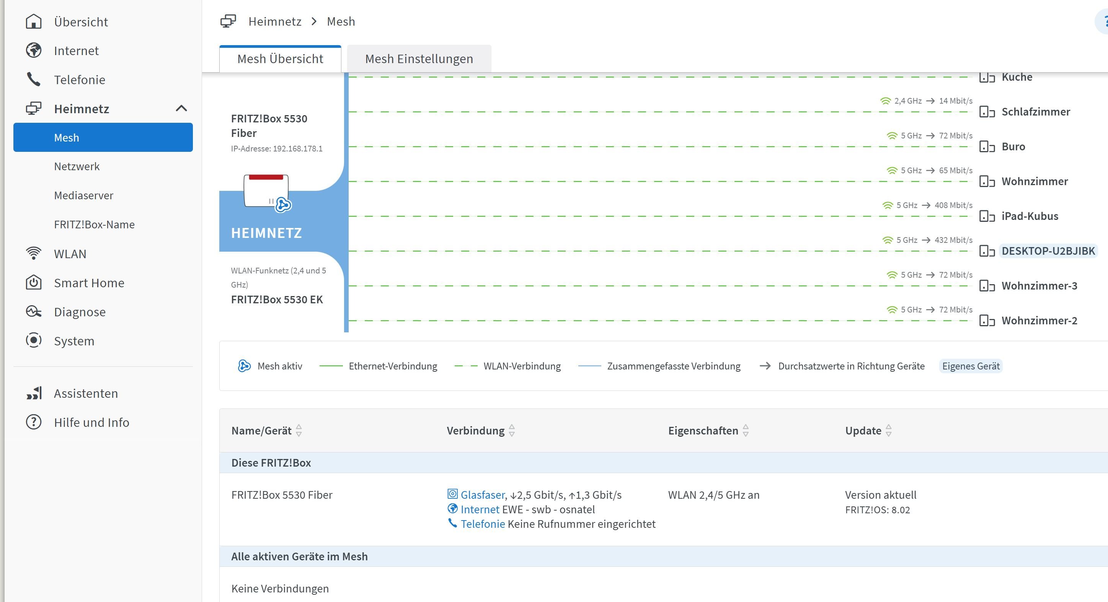
Task: Click the Internet globe icon in sidebar
Action: pos(34,50)
